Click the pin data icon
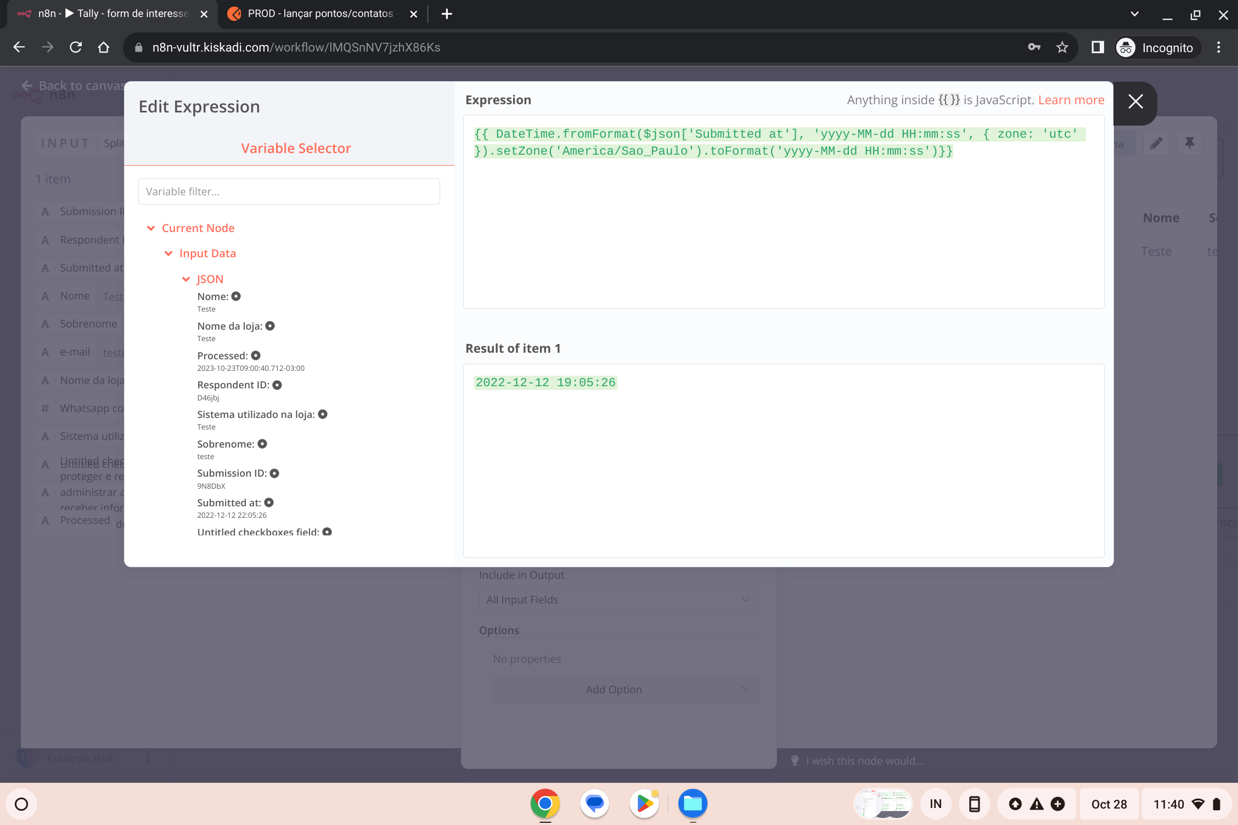Screen dimensions: 1238x825 point(1189,144)
